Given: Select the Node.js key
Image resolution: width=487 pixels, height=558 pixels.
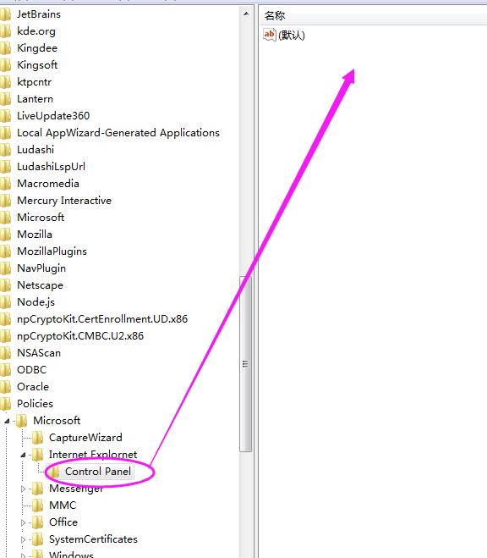Looking at the screenshot, I should point(36,302).
